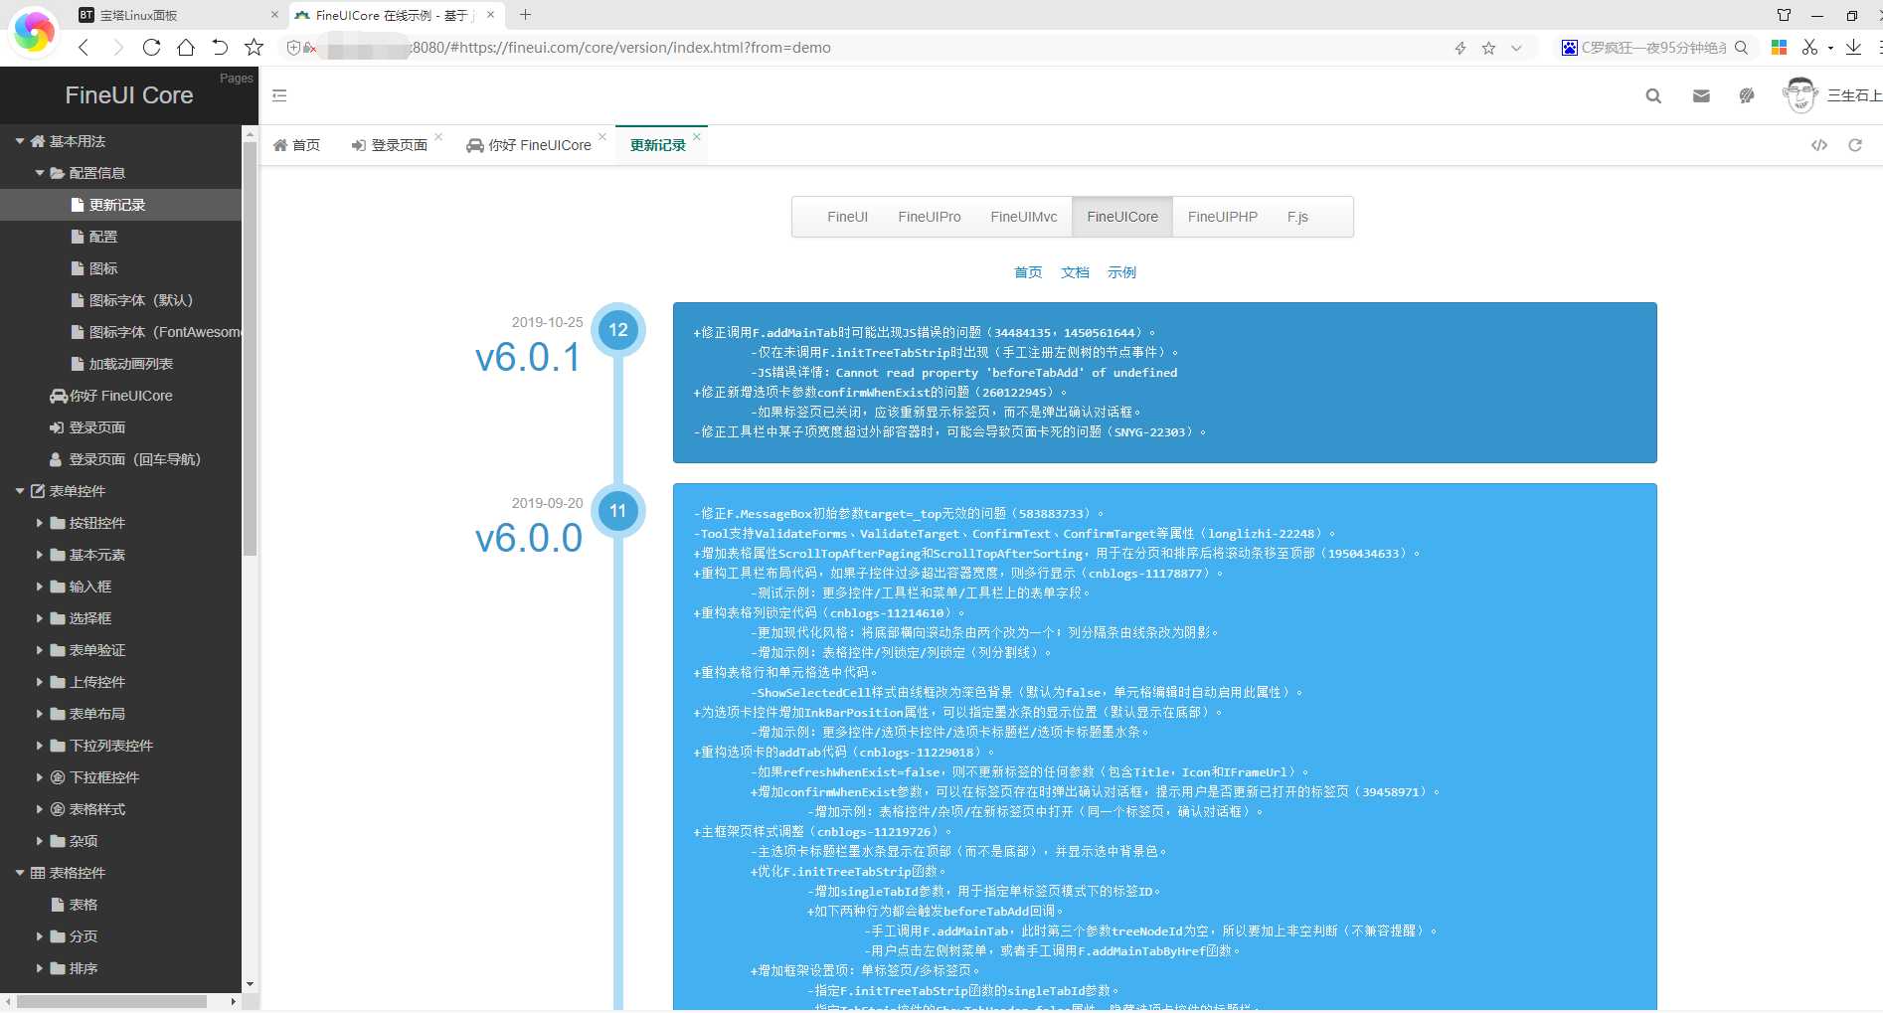This screenshot has height=1013, width=1883.
Task: Collapse the 基本用法 tree node
Action: point(20,141)
